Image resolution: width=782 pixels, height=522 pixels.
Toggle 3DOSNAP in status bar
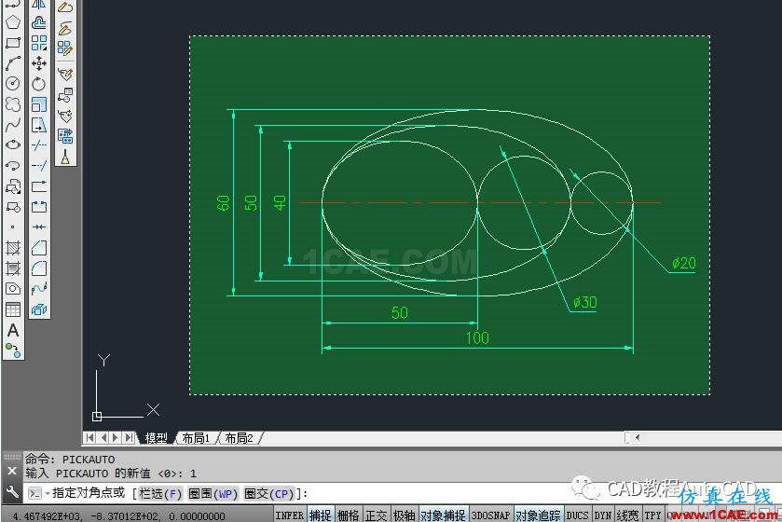(x=490, y=515)
